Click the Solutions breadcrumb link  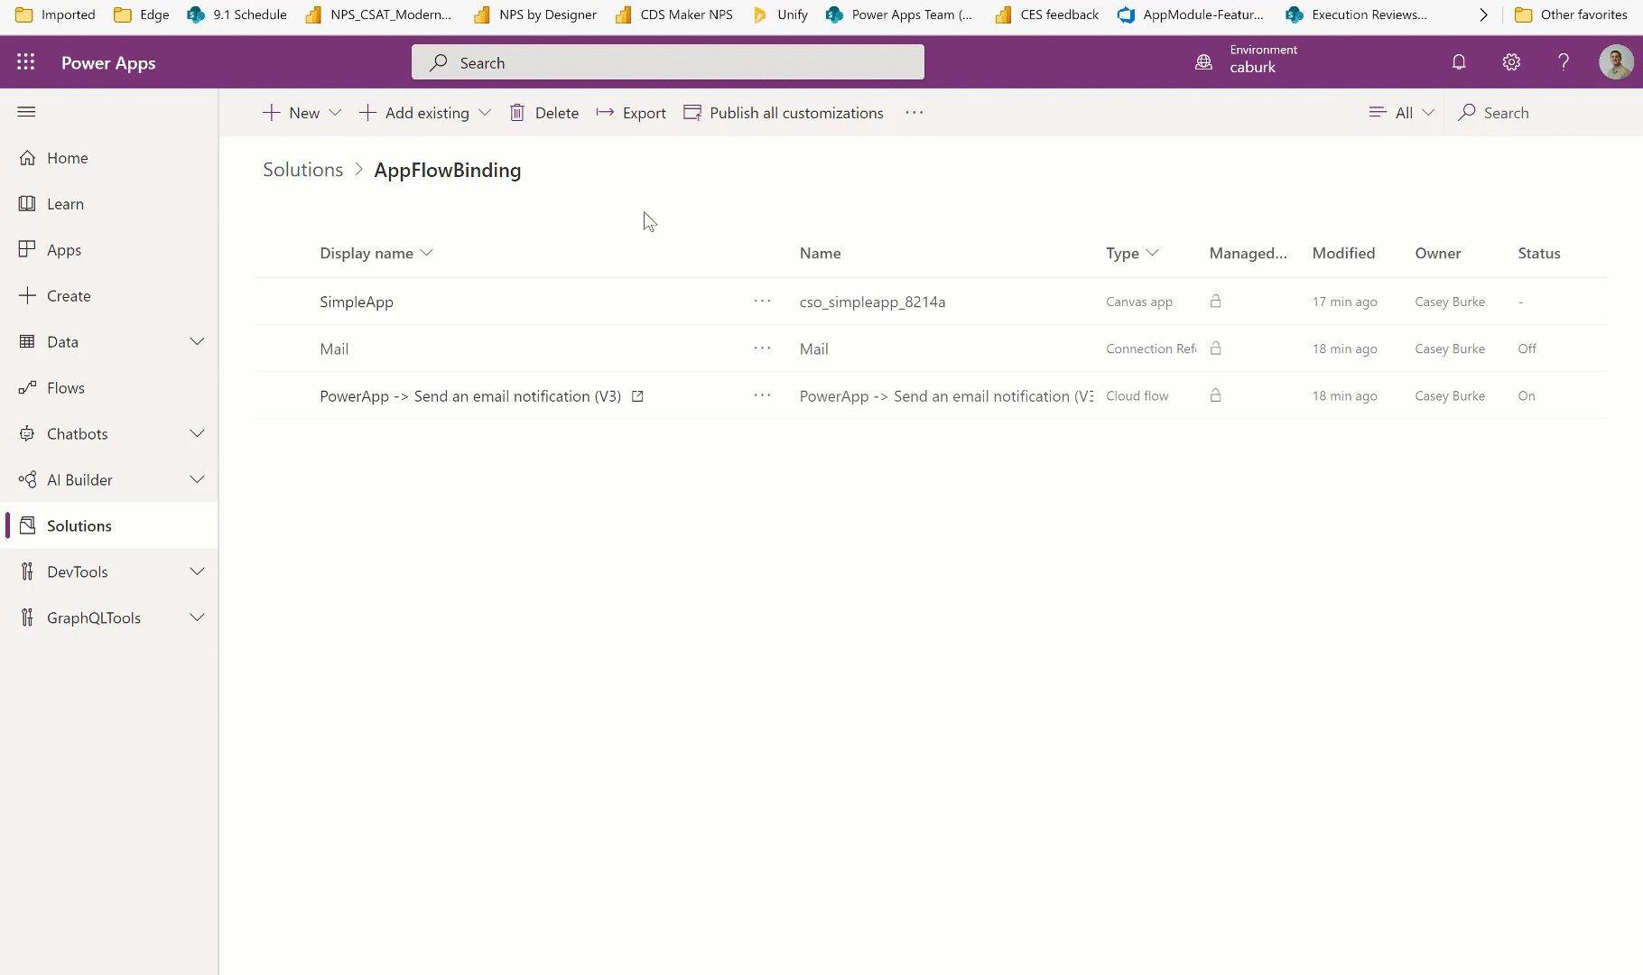[x=302, y=170]
